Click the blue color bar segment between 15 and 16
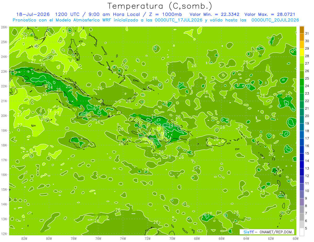 [302, 150]
